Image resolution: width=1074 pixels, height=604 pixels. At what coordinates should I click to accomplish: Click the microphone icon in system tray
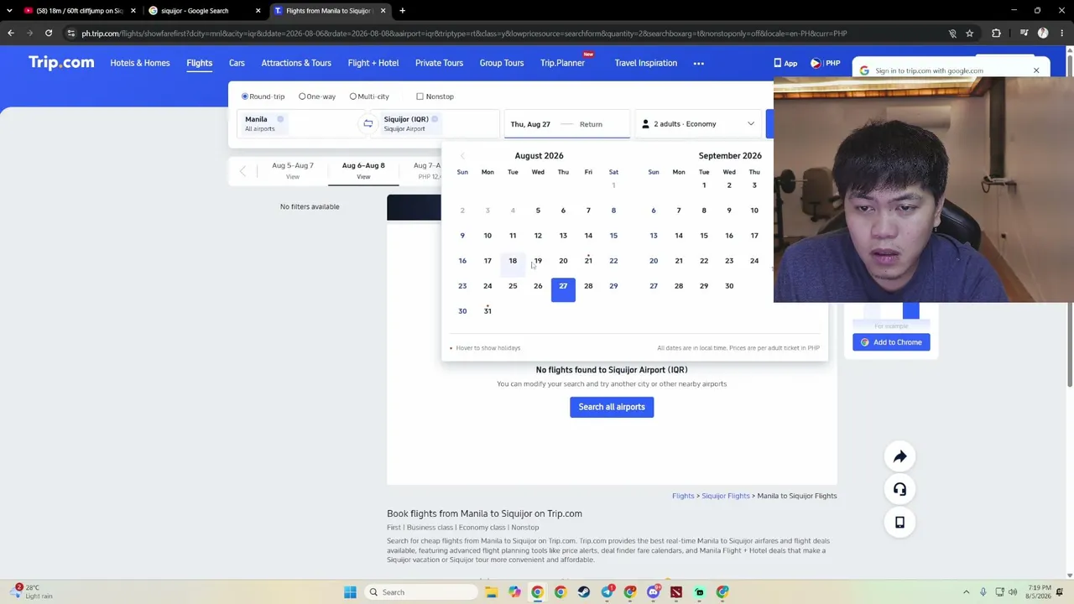983,592
